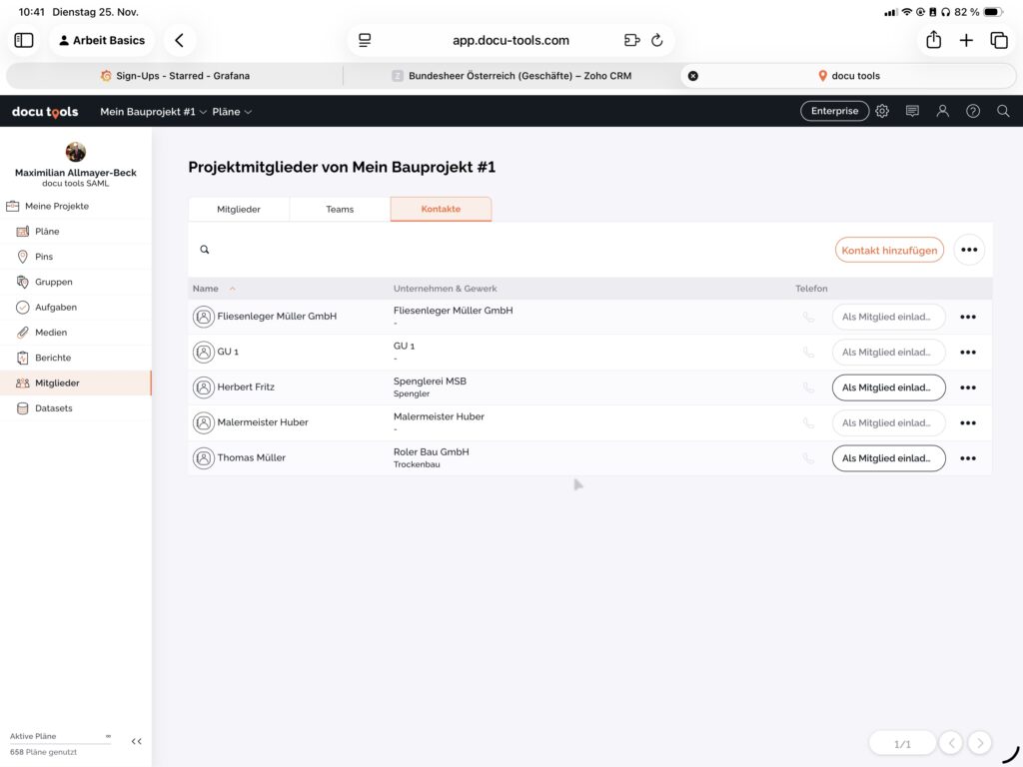Open the Pläne dropdown in header
The image size is (1023, 767).
[x=232, y=112]
